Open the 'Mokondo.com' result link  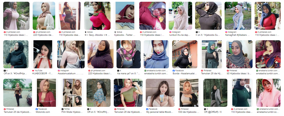point(43,112)
